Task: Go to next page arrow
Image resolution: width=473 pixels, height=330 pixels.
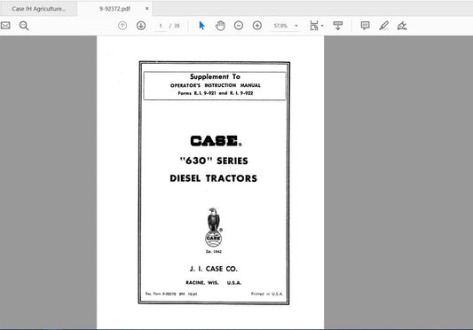Action: point(141,26)
